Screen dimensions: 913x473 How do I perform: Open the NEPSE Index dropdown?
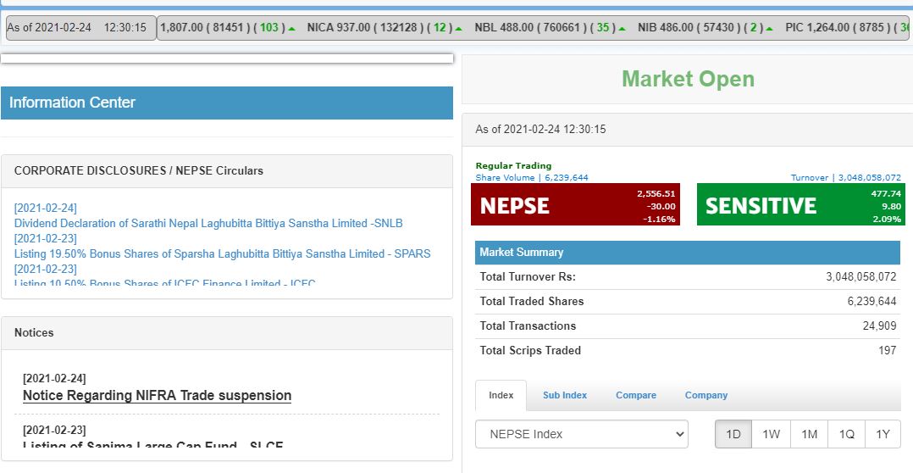point(581,434)
